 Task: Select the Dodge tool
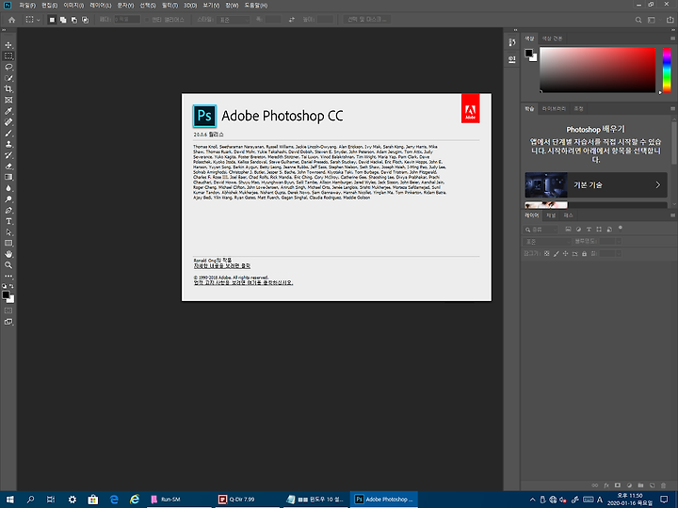pyautogui.click(x=8, y=199)
